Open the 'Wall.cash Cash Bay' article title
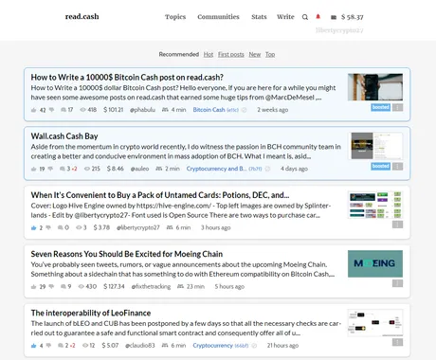This screenshot has width=436, height=360. (x=64, y=136)
